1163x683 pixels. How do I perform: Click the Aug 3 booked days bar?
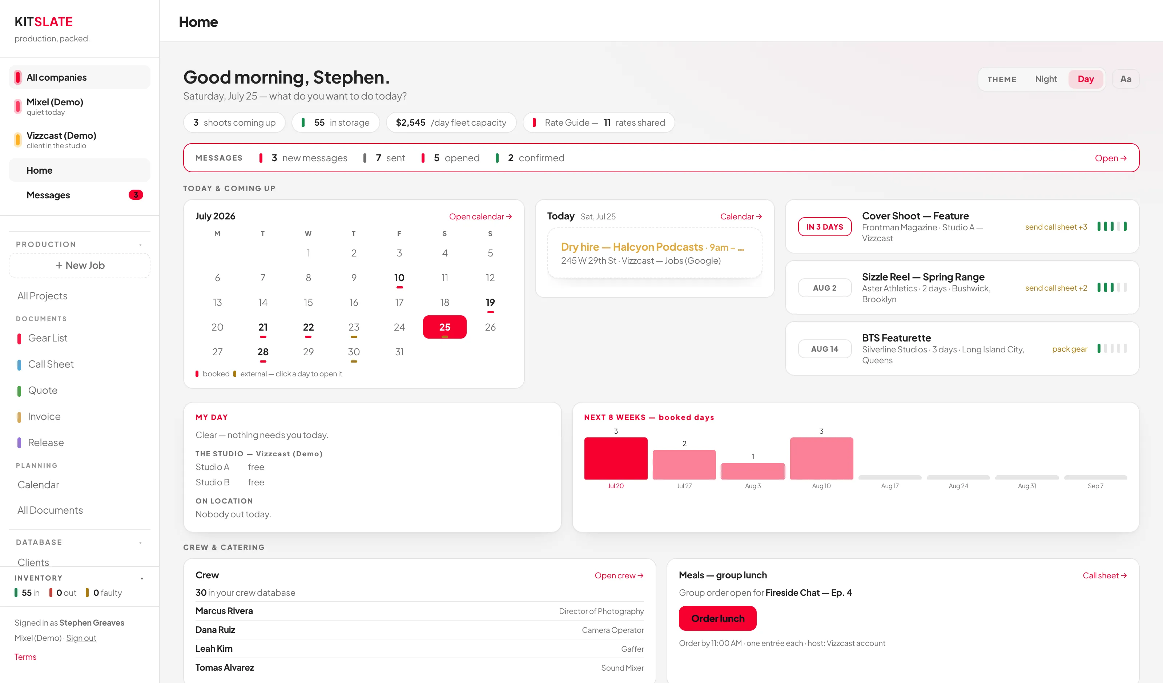tap(753, 471)
